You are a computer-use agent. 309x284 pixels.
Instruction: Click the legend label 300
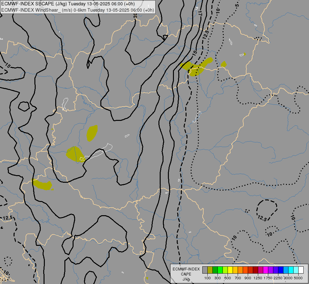217,278
